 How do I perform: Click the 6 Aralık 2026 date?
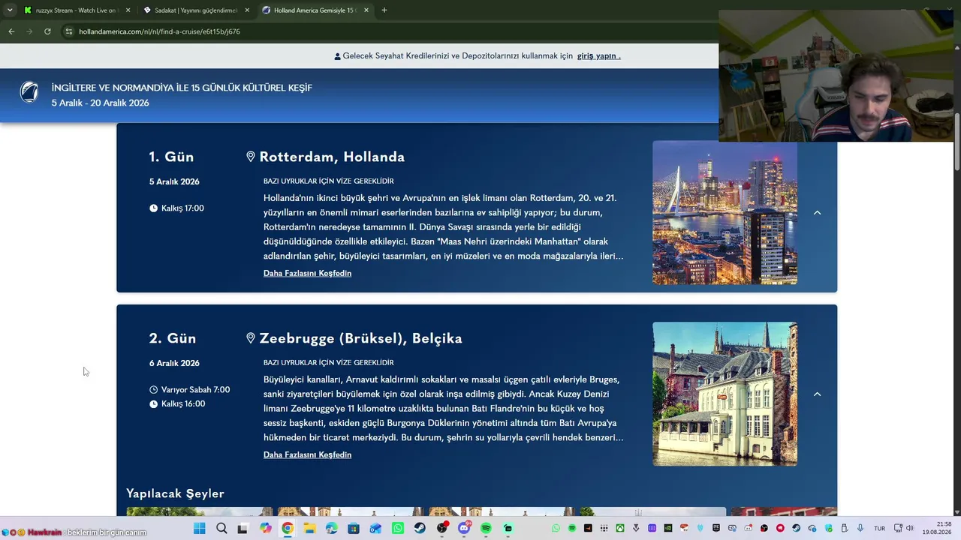pyautogui.click(x=174, y=364)
